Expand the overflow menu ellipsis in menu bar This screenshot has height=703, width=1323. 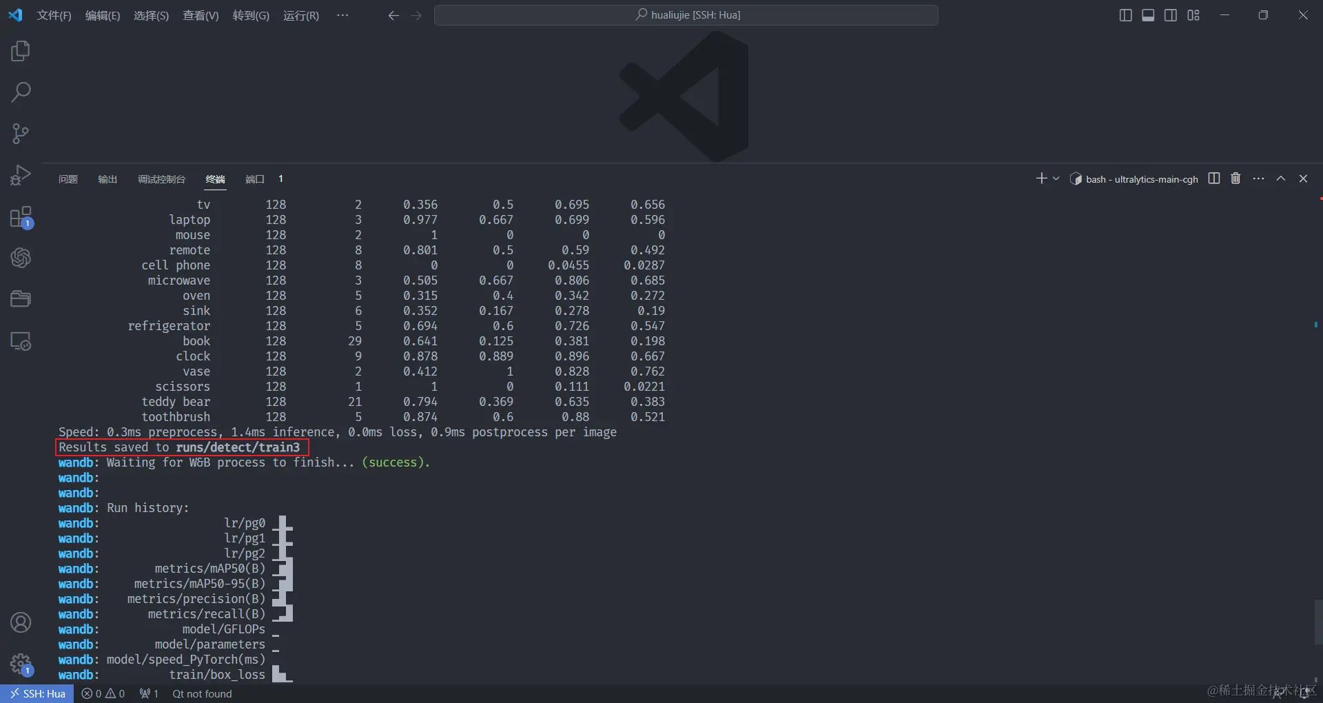click(342, 15)
